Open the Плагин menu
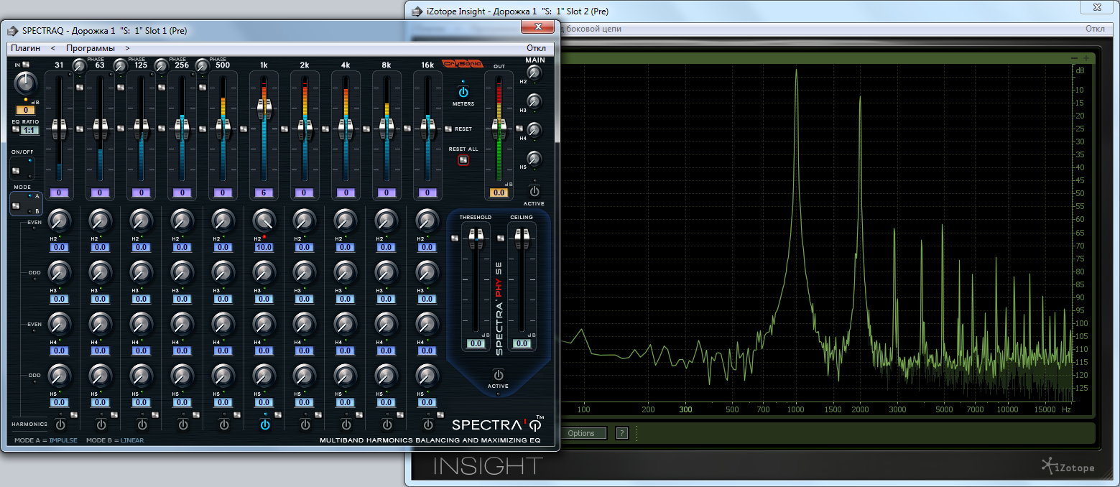This screenshot has width=1120, height=487. point(25,48)
